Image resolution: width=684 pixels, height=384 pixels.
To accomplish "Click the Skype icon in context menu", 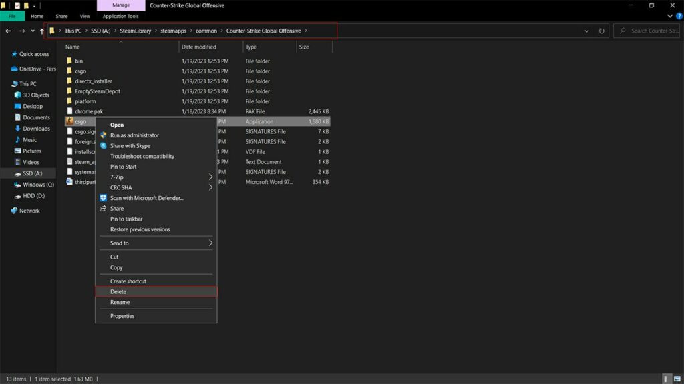I will coord(104,146).
